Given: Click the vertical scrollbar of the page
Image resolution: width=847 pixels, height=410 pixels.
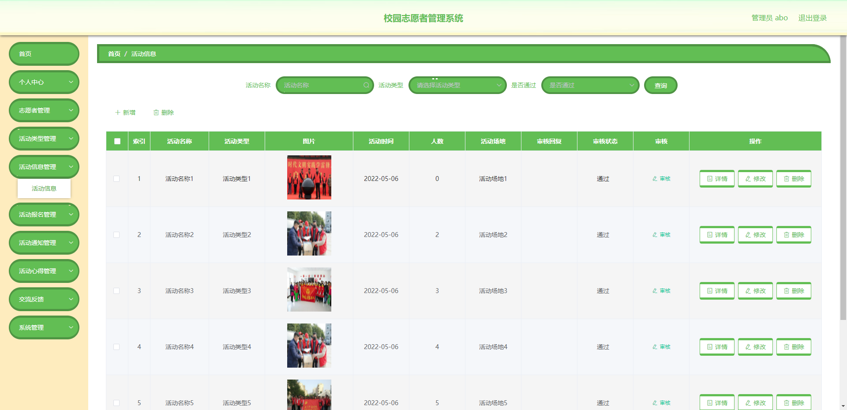Looking at the screenshot, I should click(843, 177).
